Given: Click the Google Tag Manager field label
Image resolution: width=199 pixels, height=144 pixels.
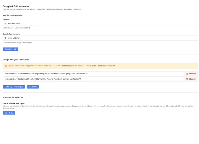Looking at the screenshot, I should 11,34.
